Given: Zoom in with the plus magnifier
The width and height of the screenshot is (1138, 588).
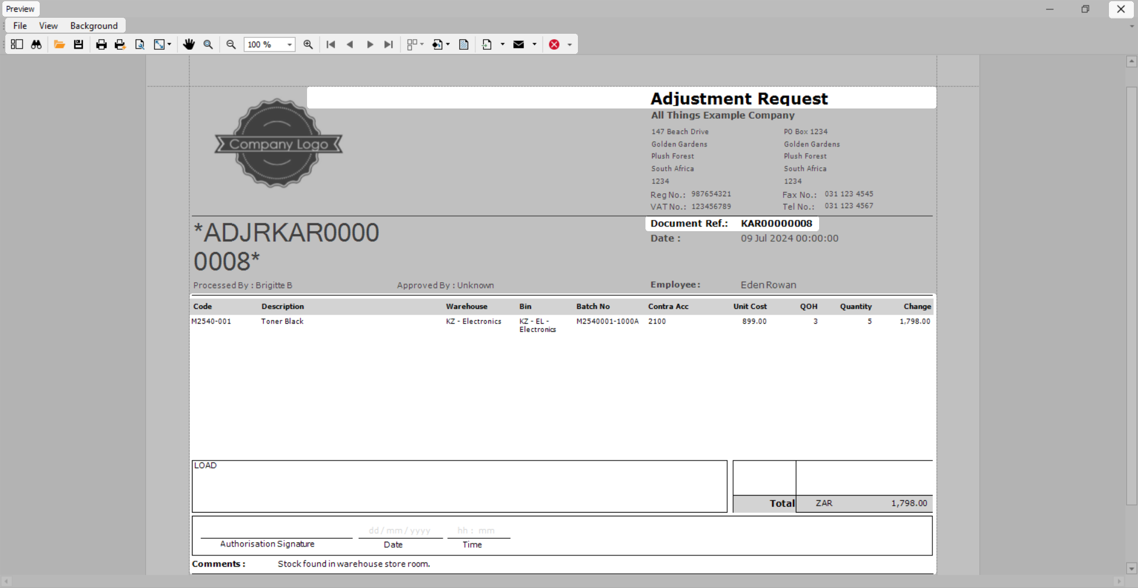Looking at the screenshot, I should click(x=308, y=44).
